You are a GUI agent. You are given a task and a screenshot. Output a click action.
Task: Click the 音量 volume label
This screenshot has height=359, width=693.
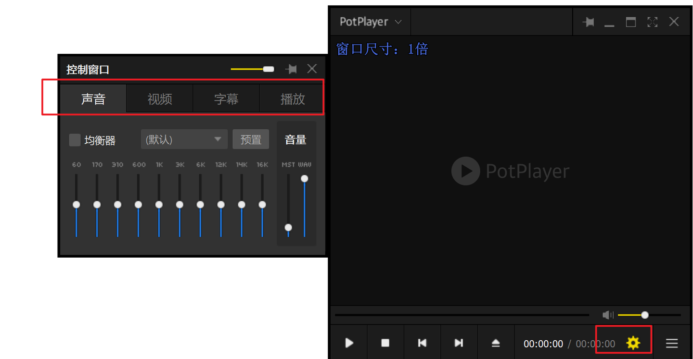point(295,140)
